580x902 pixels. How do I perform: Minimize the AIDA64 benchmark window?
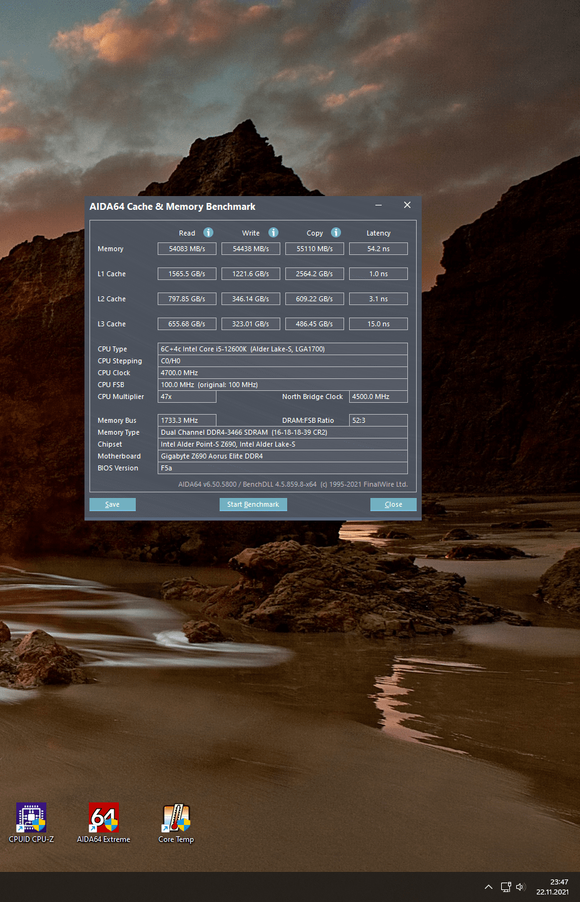pyautogui.click(x=379, y=205)
